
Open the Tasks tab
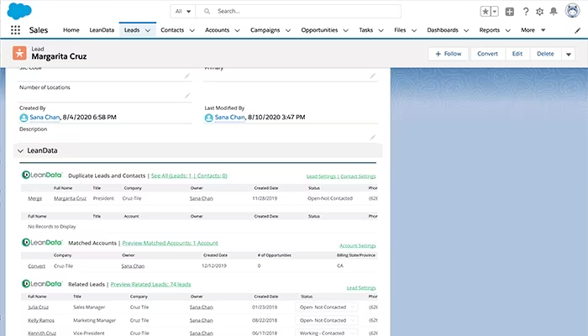pyautogui.click(x=365, y=30)
